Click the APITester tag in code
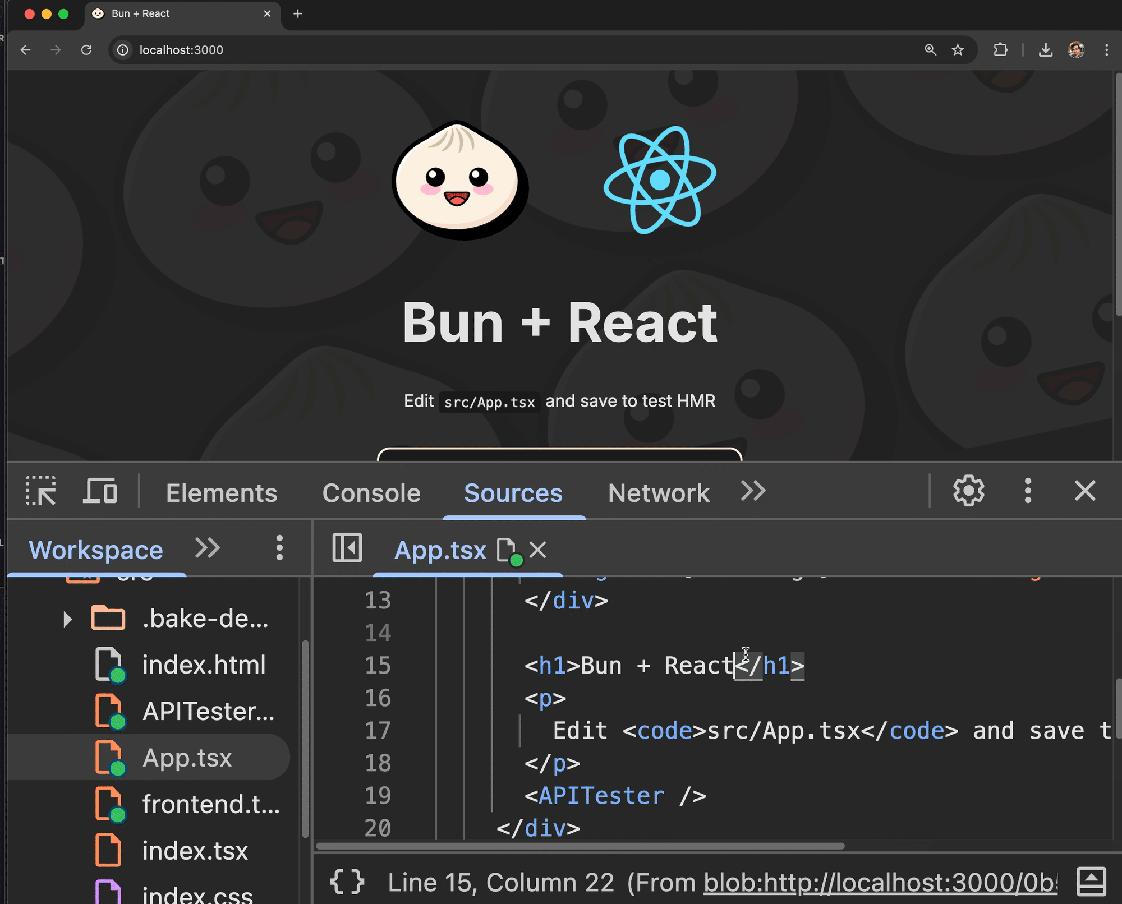 [x=601, y=796]
